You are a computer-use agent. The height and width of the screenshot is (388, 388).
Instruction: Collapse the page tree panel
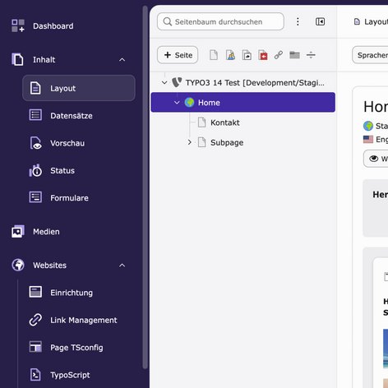pos(320,21)
